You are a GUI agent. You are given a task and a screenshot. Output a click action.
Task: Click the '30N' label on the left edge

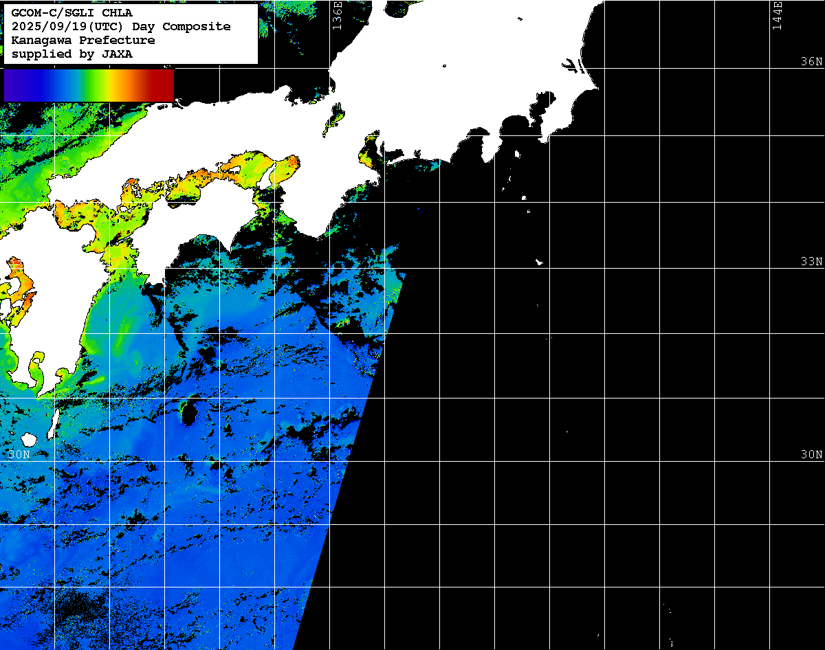pyautogui.click(x=20, y=455)
